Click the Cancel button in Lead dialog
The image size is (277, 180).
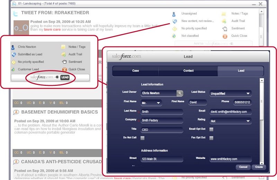pyautogui.click(x=243, y=167)
